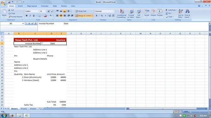The image size is (211, 118).
Task: Open Format as Table gallery
Action: tap(131, 13)
